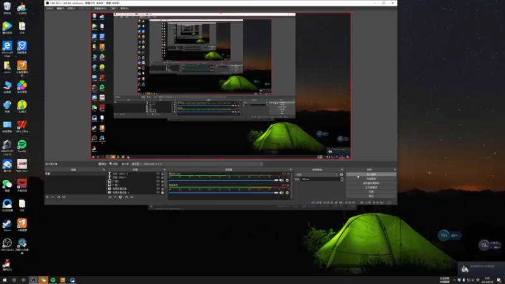Toggle lock on third source row
This screenshot has height=284, width=505.
[x=162, y=181]
